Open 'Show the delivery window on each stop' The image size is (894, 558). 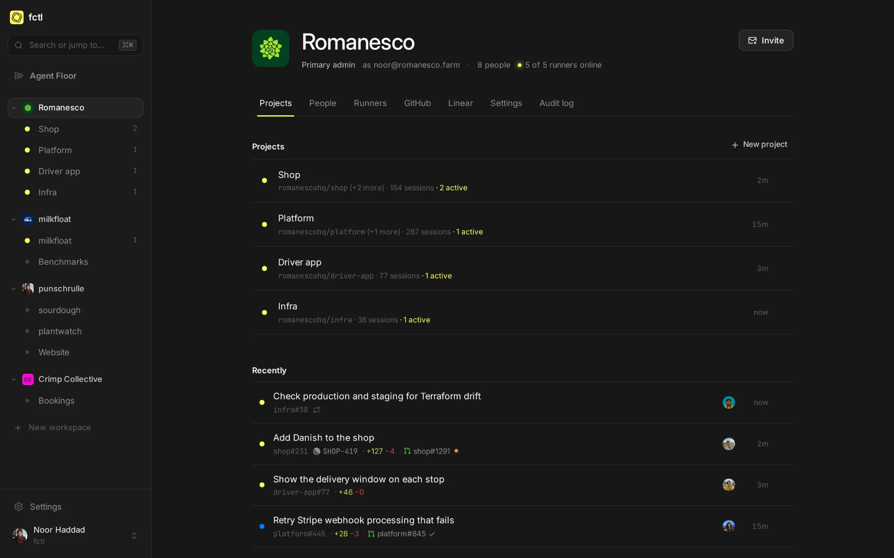click(522, 485)
